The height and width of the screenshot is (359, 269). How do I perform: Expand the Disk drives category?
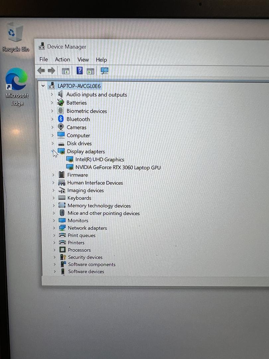click(x=53, y=143)
